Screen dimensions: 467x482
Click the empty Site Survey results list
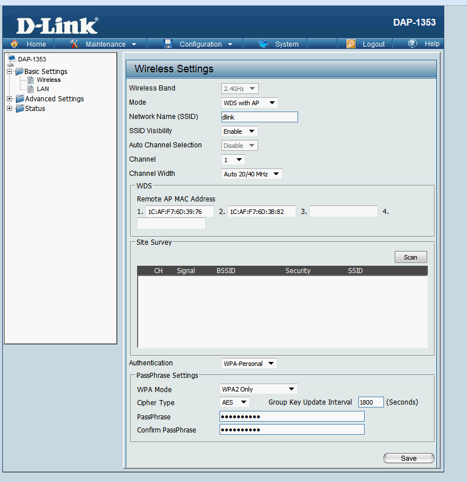tap(283, 312)
